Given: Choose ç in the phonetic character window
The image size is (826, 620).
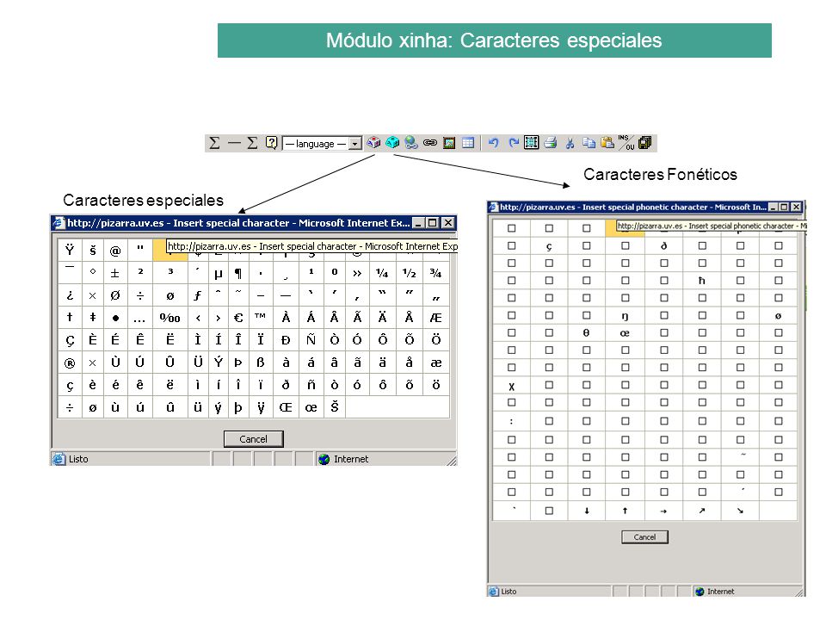Looking at the screenshot, I should [x=549, y=245].
